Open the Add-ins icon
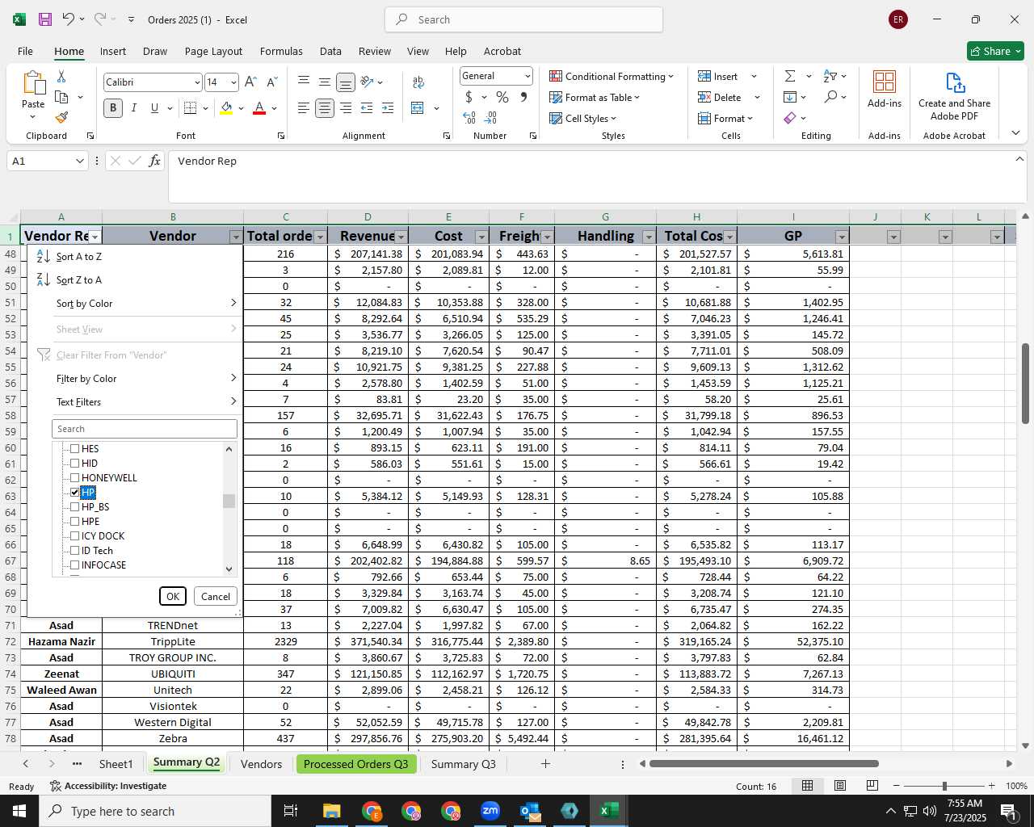The width and height of the screenshot is (1034, 827). (x=885, y=89)
